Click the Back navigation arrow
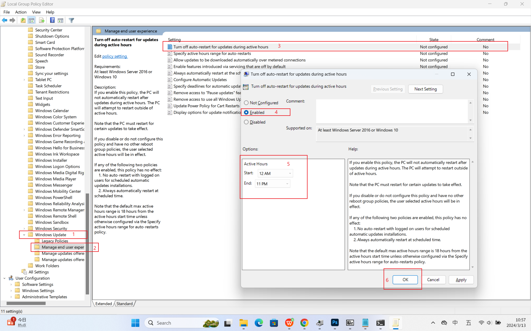The width and height of the screenshot is (531, 331). pos(4,20)
